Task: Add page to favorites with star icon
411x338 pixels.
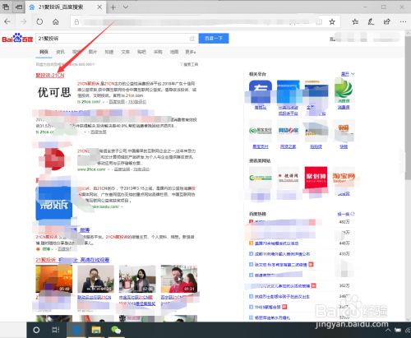Action: pyautogui.click(x=332, y=21)
